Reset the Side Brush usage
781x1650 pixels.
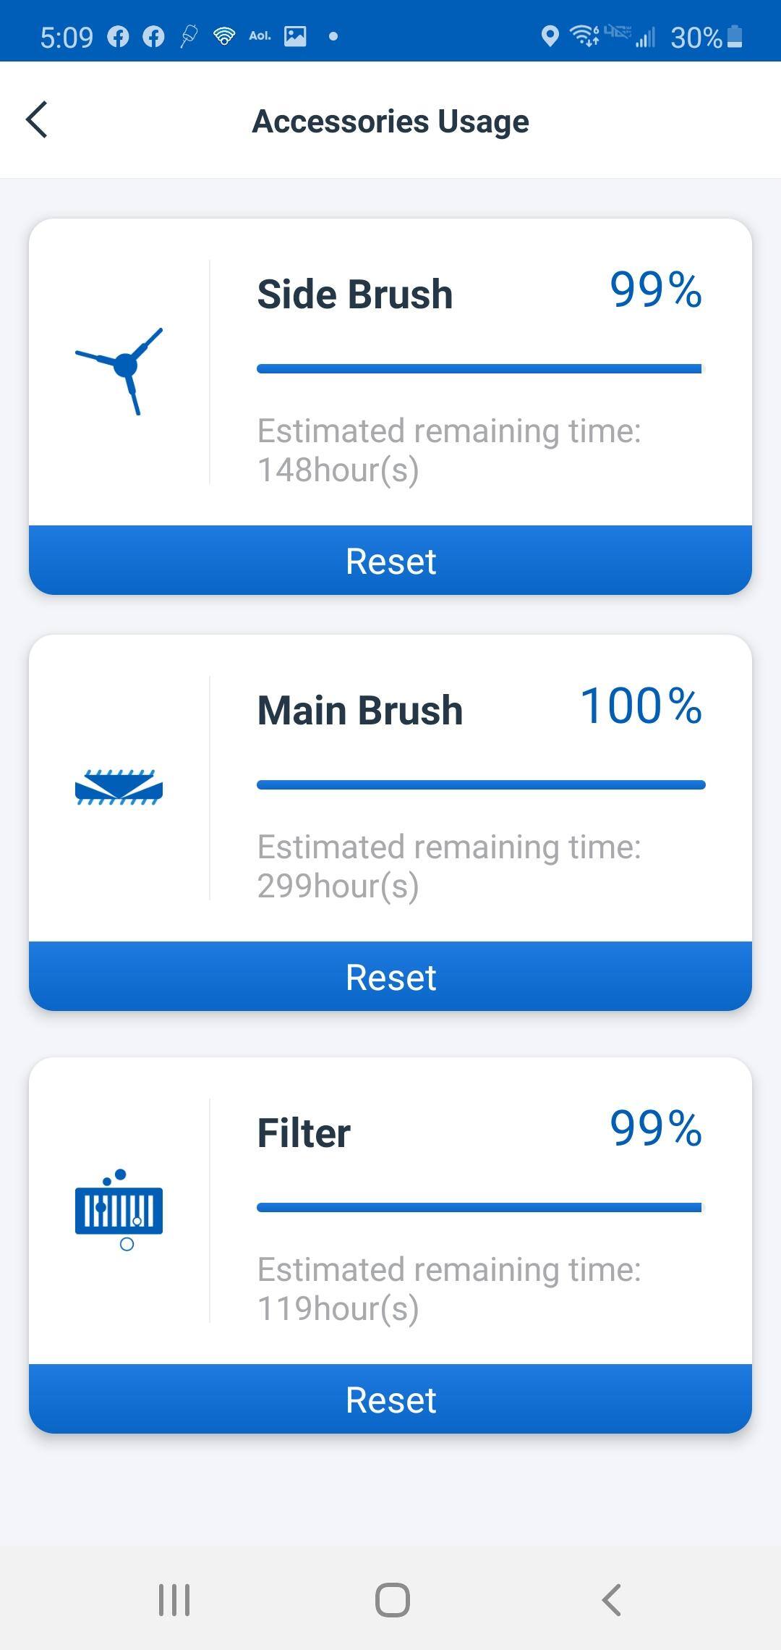pyautogui.click(x=390, y=561)
